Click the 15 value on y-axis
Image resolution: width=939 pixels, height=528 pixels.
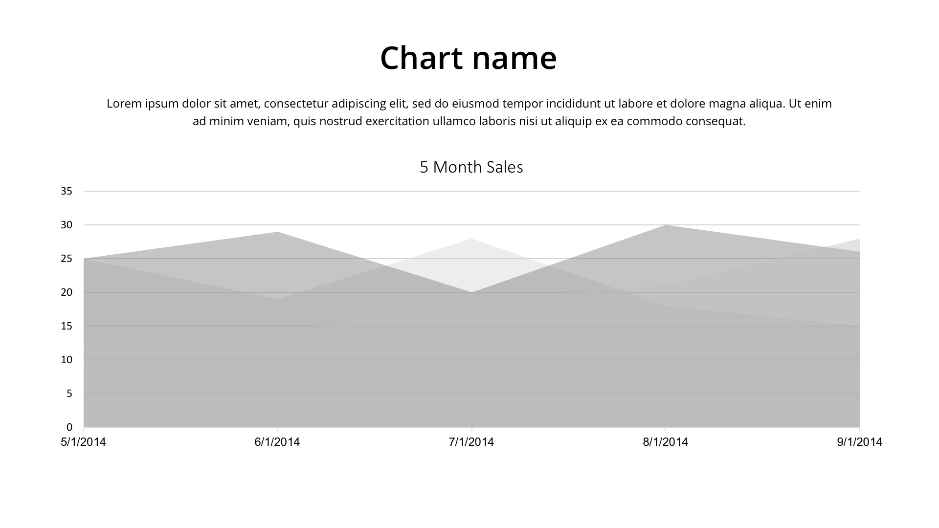pyautogui.click(x=67, y=326)
